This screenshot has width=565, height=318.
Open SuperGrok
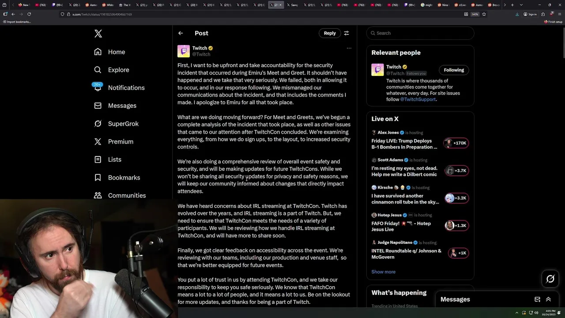tap(117, 124)
